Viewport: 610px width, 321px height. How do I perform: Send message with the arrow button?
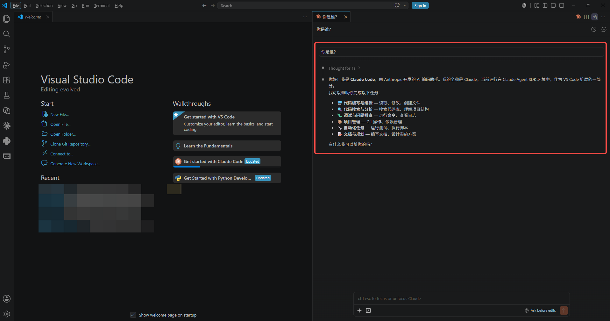(564, 310)
